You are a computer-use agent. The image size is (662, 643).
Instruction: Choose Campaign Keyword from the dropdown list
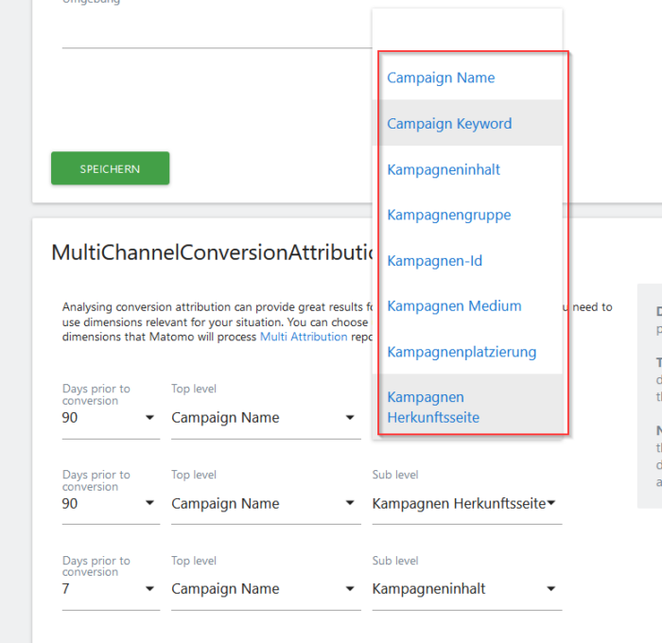(467, 123)
